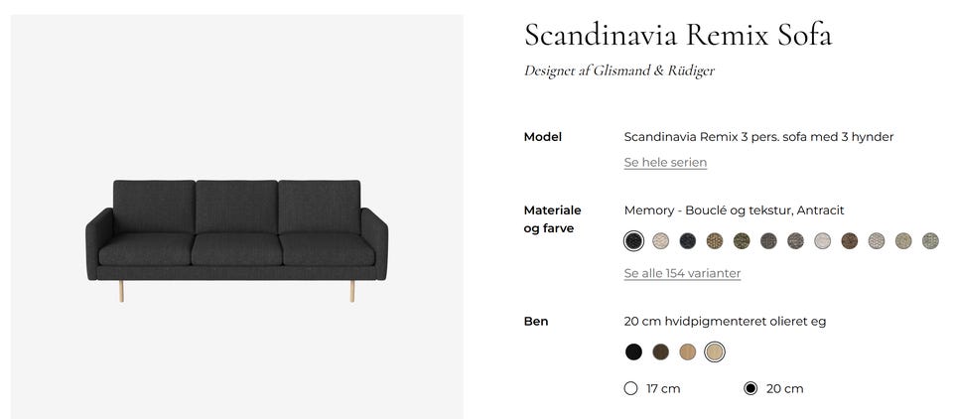Click "Se alle 154 varianter" link
The image size is (953, 419).
682,273
